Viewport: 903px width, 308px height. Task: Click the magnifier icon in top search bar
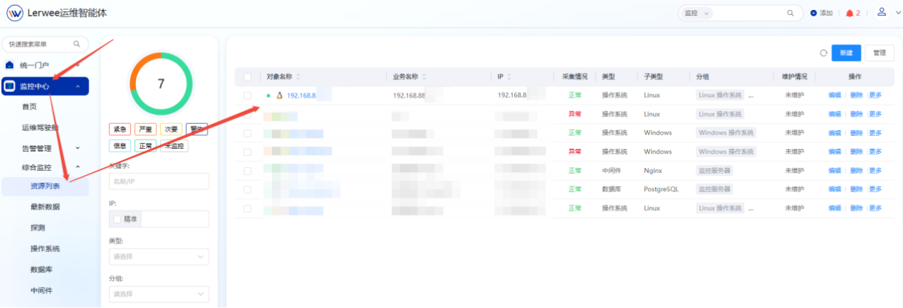point(790,13)
